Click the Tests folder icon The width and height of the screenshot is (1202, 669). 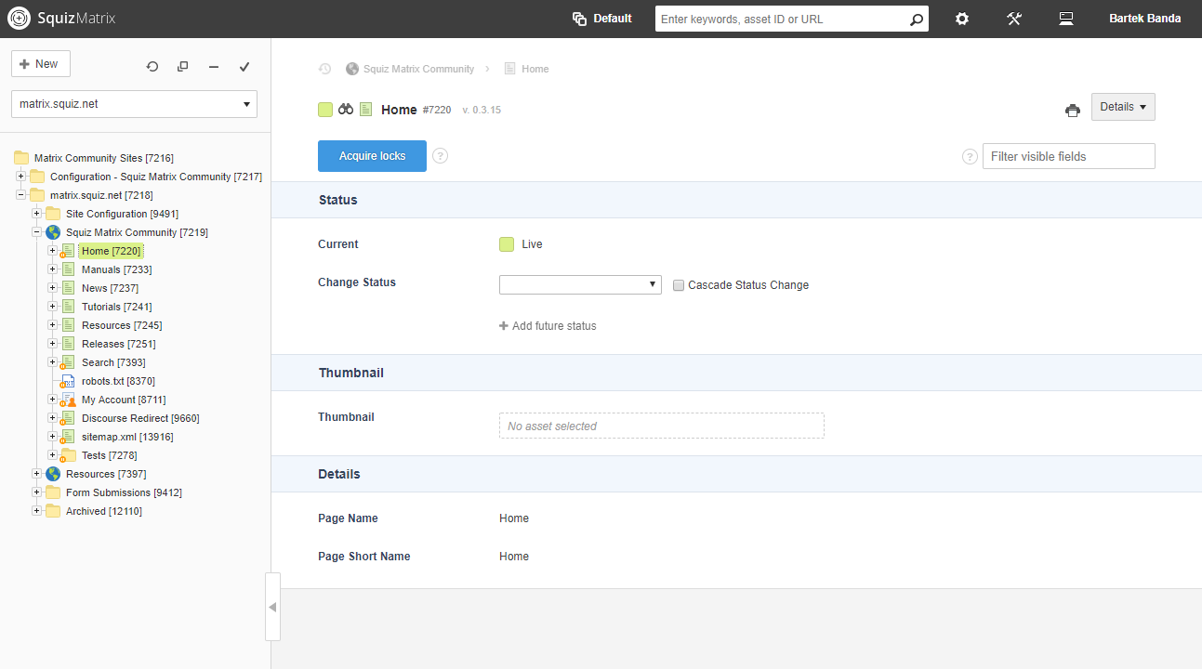pos(68,455)
